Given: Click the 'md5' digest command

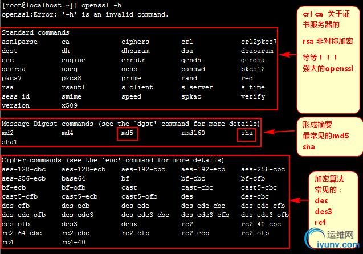Looking at the screenshot, I should pos(127,133).
